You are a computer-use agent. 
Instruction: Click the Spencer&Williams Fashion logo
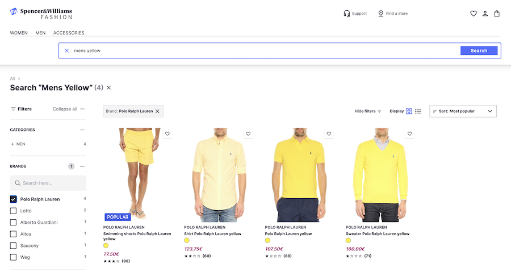click(41, 14)
